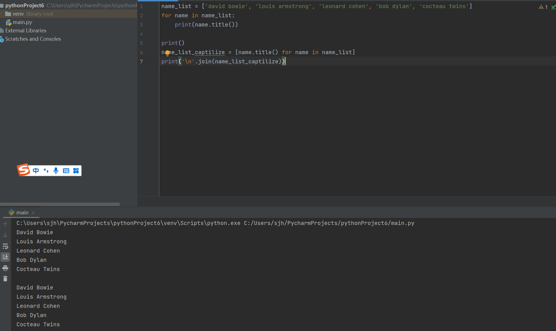The height and width of the screenshot is (331, 556).
Task: Click the print console output icon
Action: pos(5,268)
